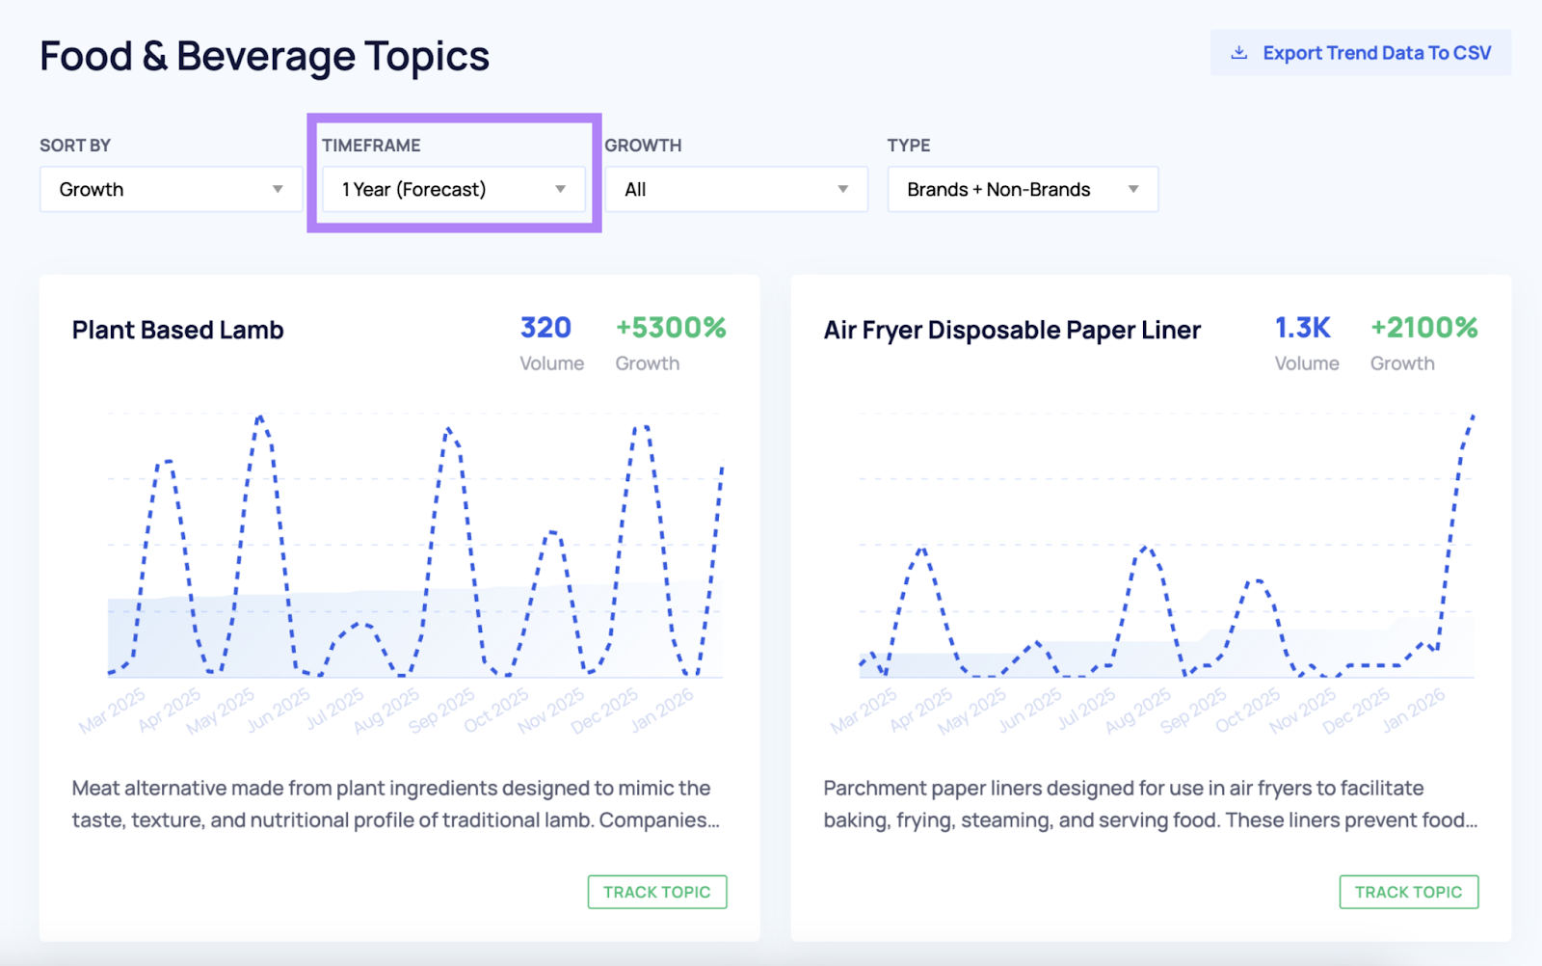
Task: Click the Air Fryer Disposable Paper Liner chart
Action: click(x=1167, y=546)
